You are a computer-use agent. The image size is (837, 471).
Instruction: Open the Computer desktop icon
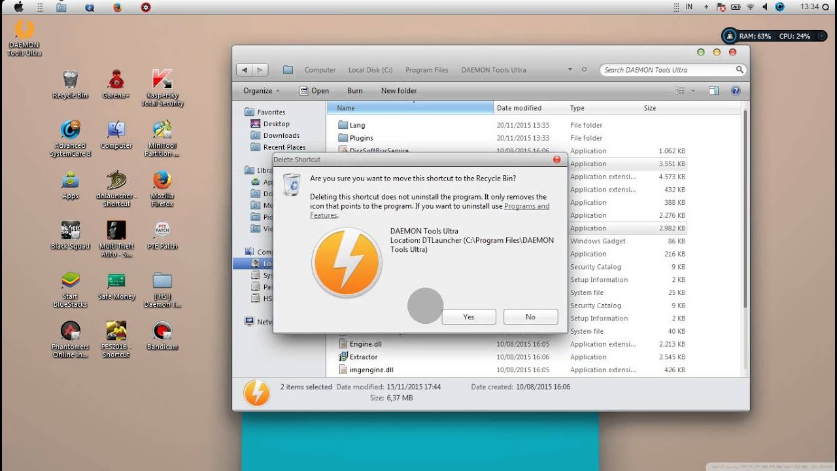pos(116,135)
